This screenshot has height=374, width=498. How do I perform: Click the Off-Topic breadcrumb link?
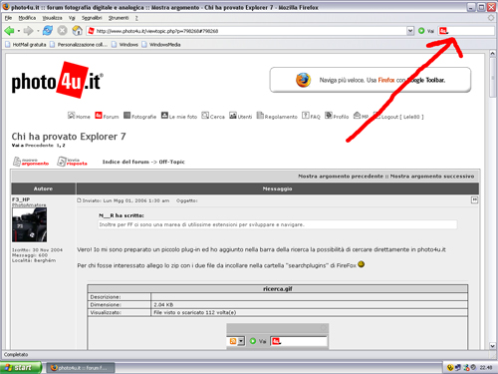[x=172, y=162]
